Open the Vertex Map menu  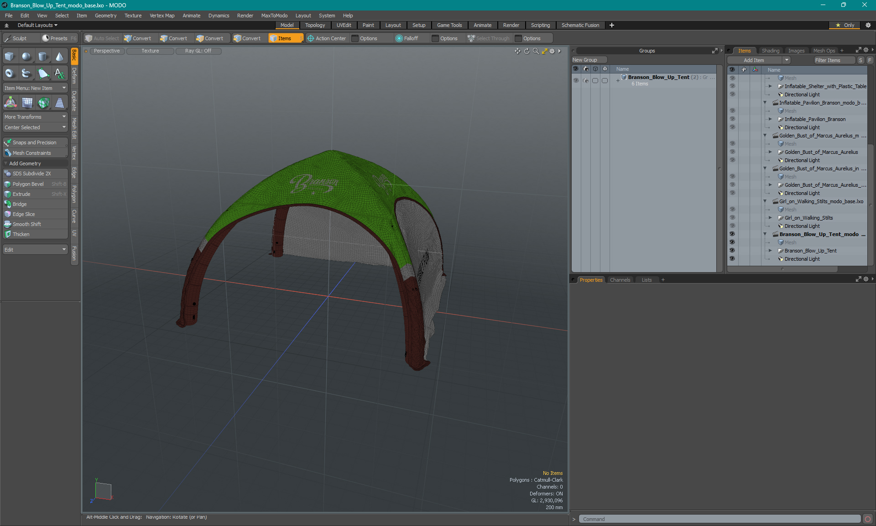162,16
